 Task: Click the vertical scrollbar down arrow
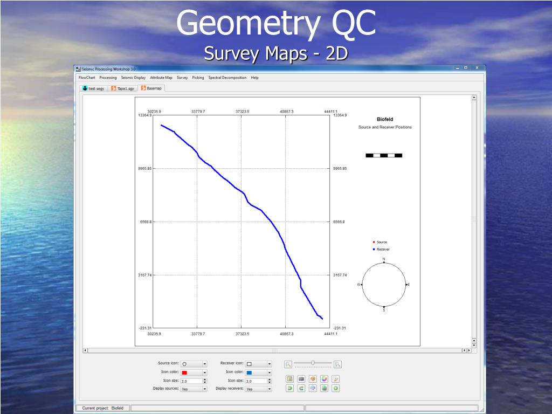(474, 346)
